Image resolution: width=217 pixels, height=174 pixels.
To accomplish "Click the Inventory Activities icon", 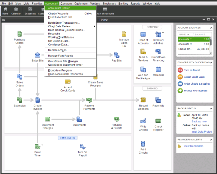I will click(x=158, y=34).
